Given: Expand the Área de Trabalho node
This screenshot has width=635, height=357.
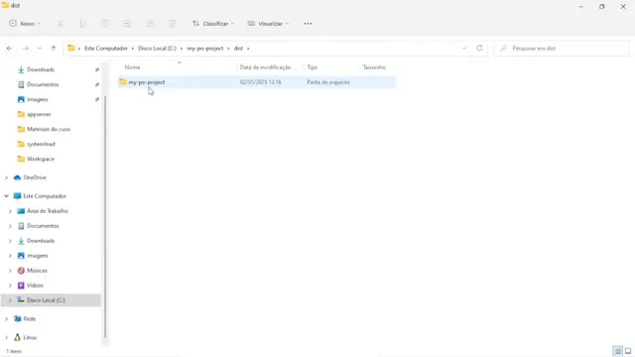Looking at the screenshot, I should pyautogui.click(x=10, y=211).
